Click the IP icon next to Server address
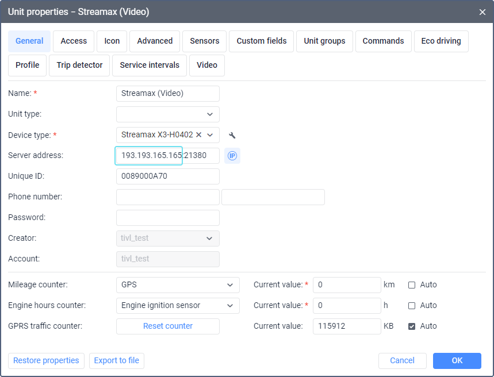494x377 pixels. point(232,156)
